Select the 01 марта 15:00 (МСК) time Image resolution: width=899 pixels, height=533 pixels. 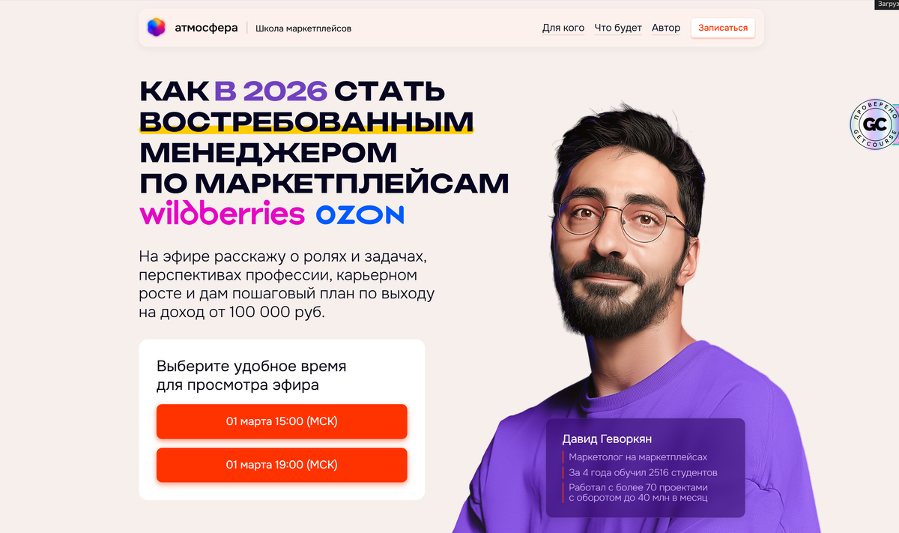[282, 421]
